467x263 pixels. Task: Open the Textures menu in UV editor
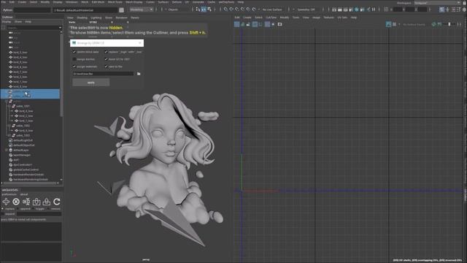click(329, 18)
